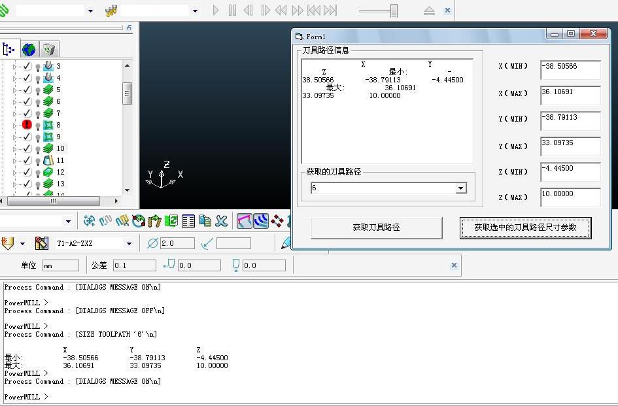The height and width of the screenshot is (406, 618).
Task: Expand toolpath 12 in the tree
Action: pyautogui.click(x=14, y=173)
